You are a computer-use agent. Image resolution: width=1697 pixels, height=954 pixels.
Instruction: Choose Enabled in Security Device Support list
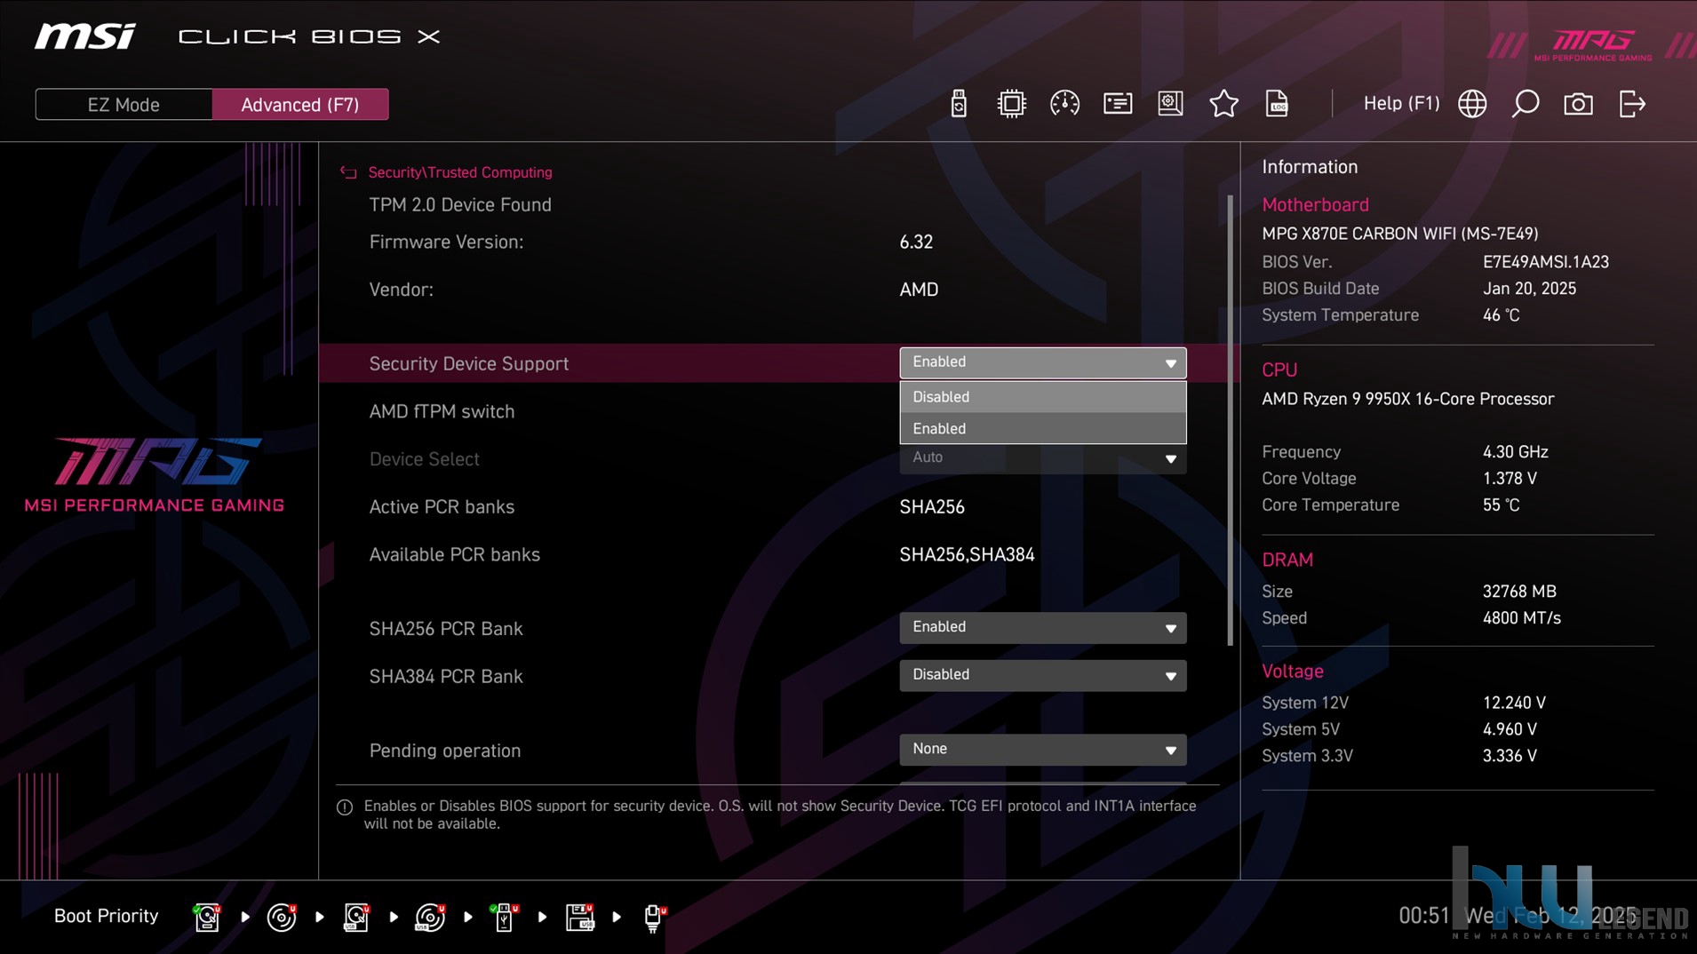click(x=1042, y=428)
